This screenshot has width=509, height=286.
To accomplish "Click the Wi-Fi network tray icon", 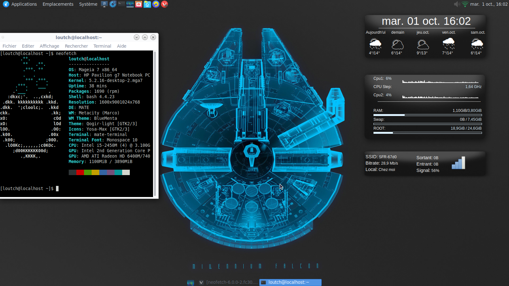I will click(x=465, y=4).
